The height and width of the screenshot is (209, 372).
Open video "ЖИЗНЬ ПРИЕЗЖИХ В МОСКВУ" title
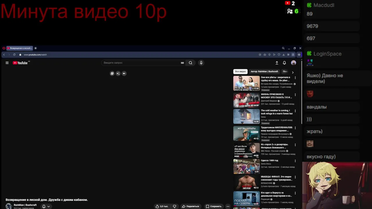tap(276, 96)
